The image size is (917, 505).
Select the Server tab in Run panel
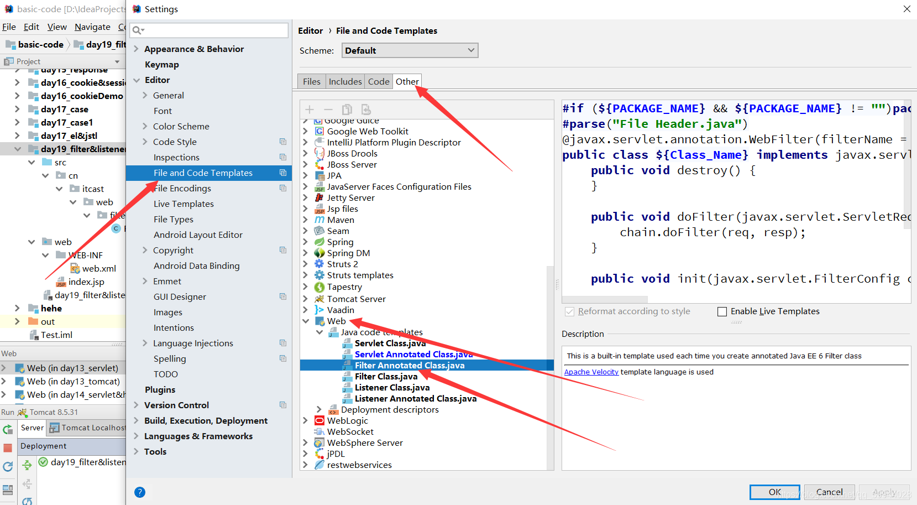point(32,428)
